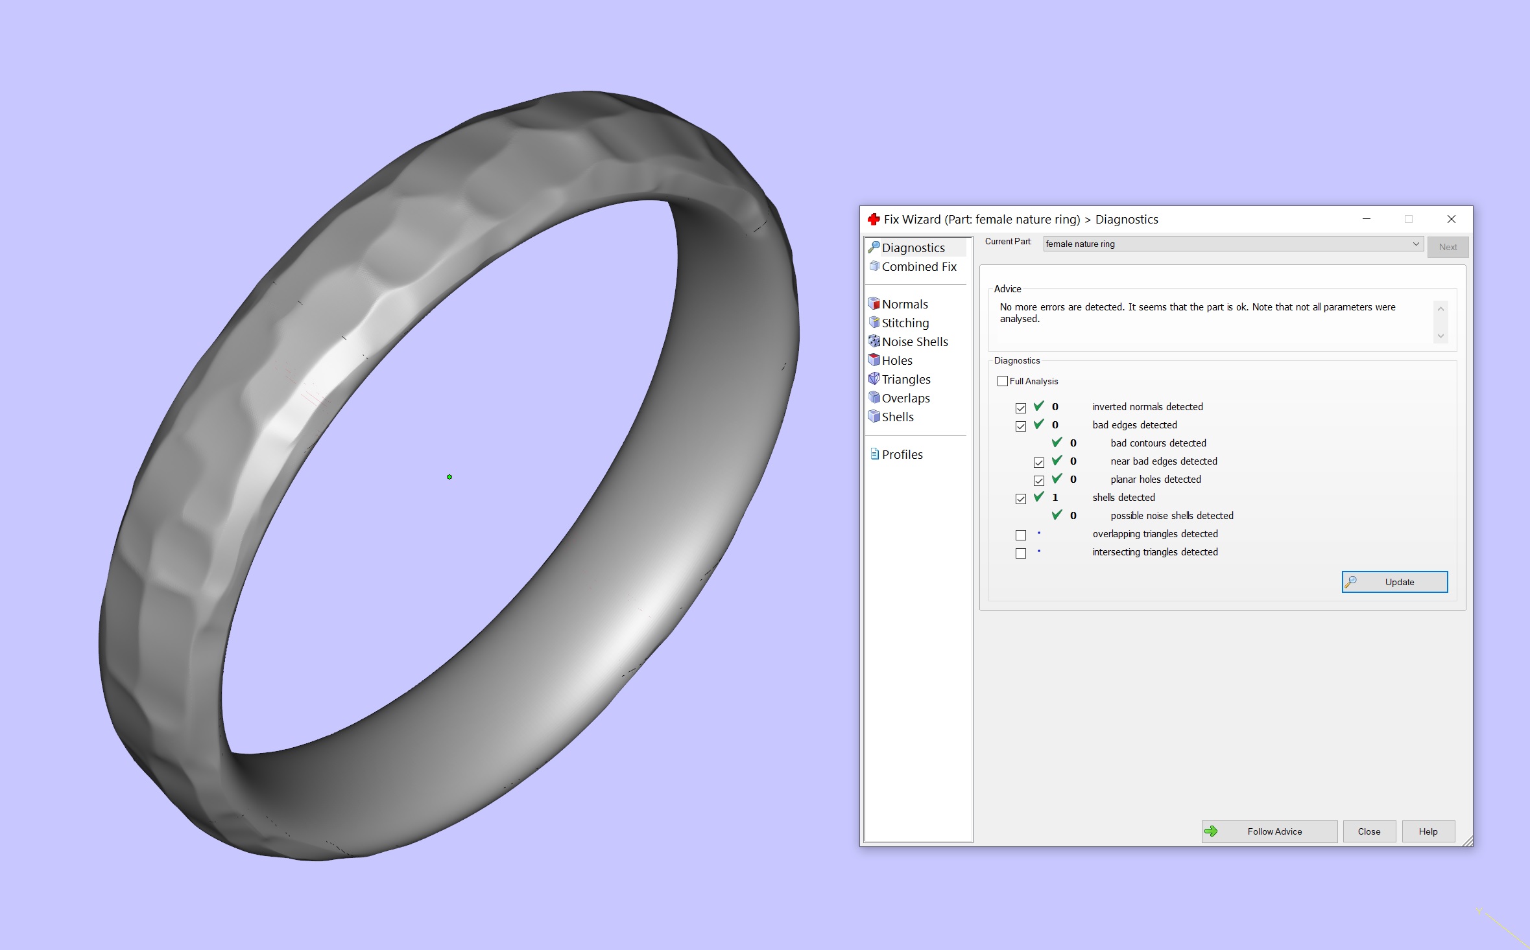Open Profiles document icon
The image size is (1530, 950).
[874, 454]
